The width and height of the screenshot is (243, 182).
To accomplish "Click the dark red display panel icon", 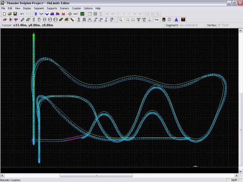I will 183,20.
